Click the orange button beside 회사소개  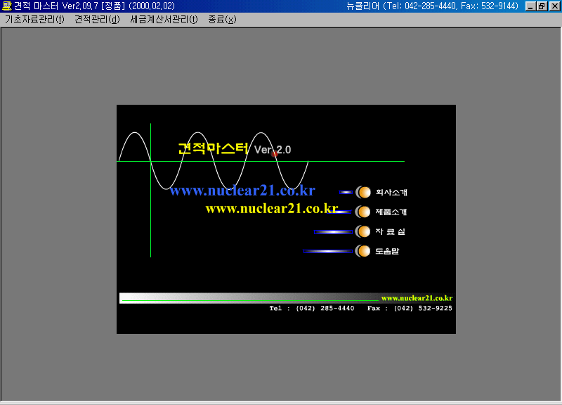(363, 192)
